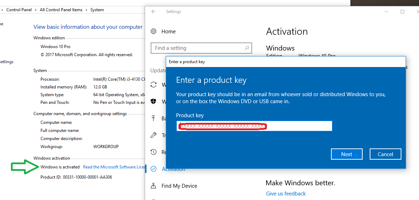Click the magnifier icon in Find a setting
Image resolution: width=419 pixels, height=200 pixels.
(x=247, y=48)
